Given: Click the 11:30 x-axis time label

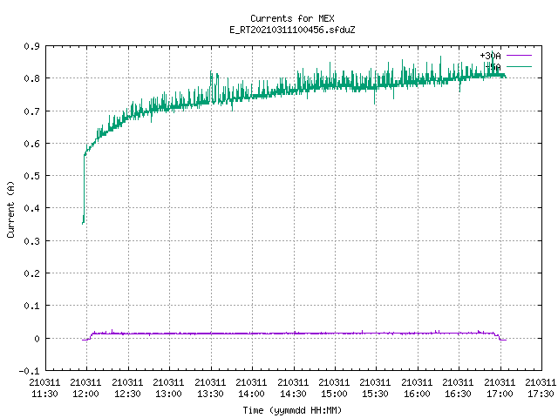Looking at the screenshot, I should 44,394.
